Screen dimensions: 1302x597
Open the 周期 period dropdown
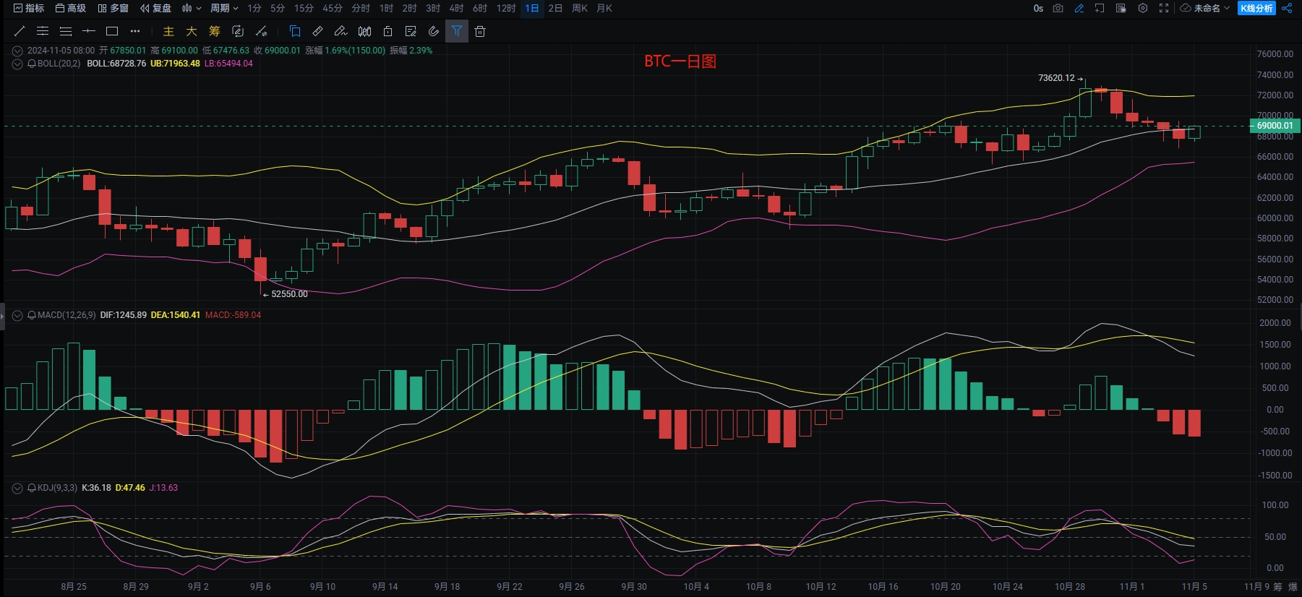pyautogui.click(x=224, y=8)
